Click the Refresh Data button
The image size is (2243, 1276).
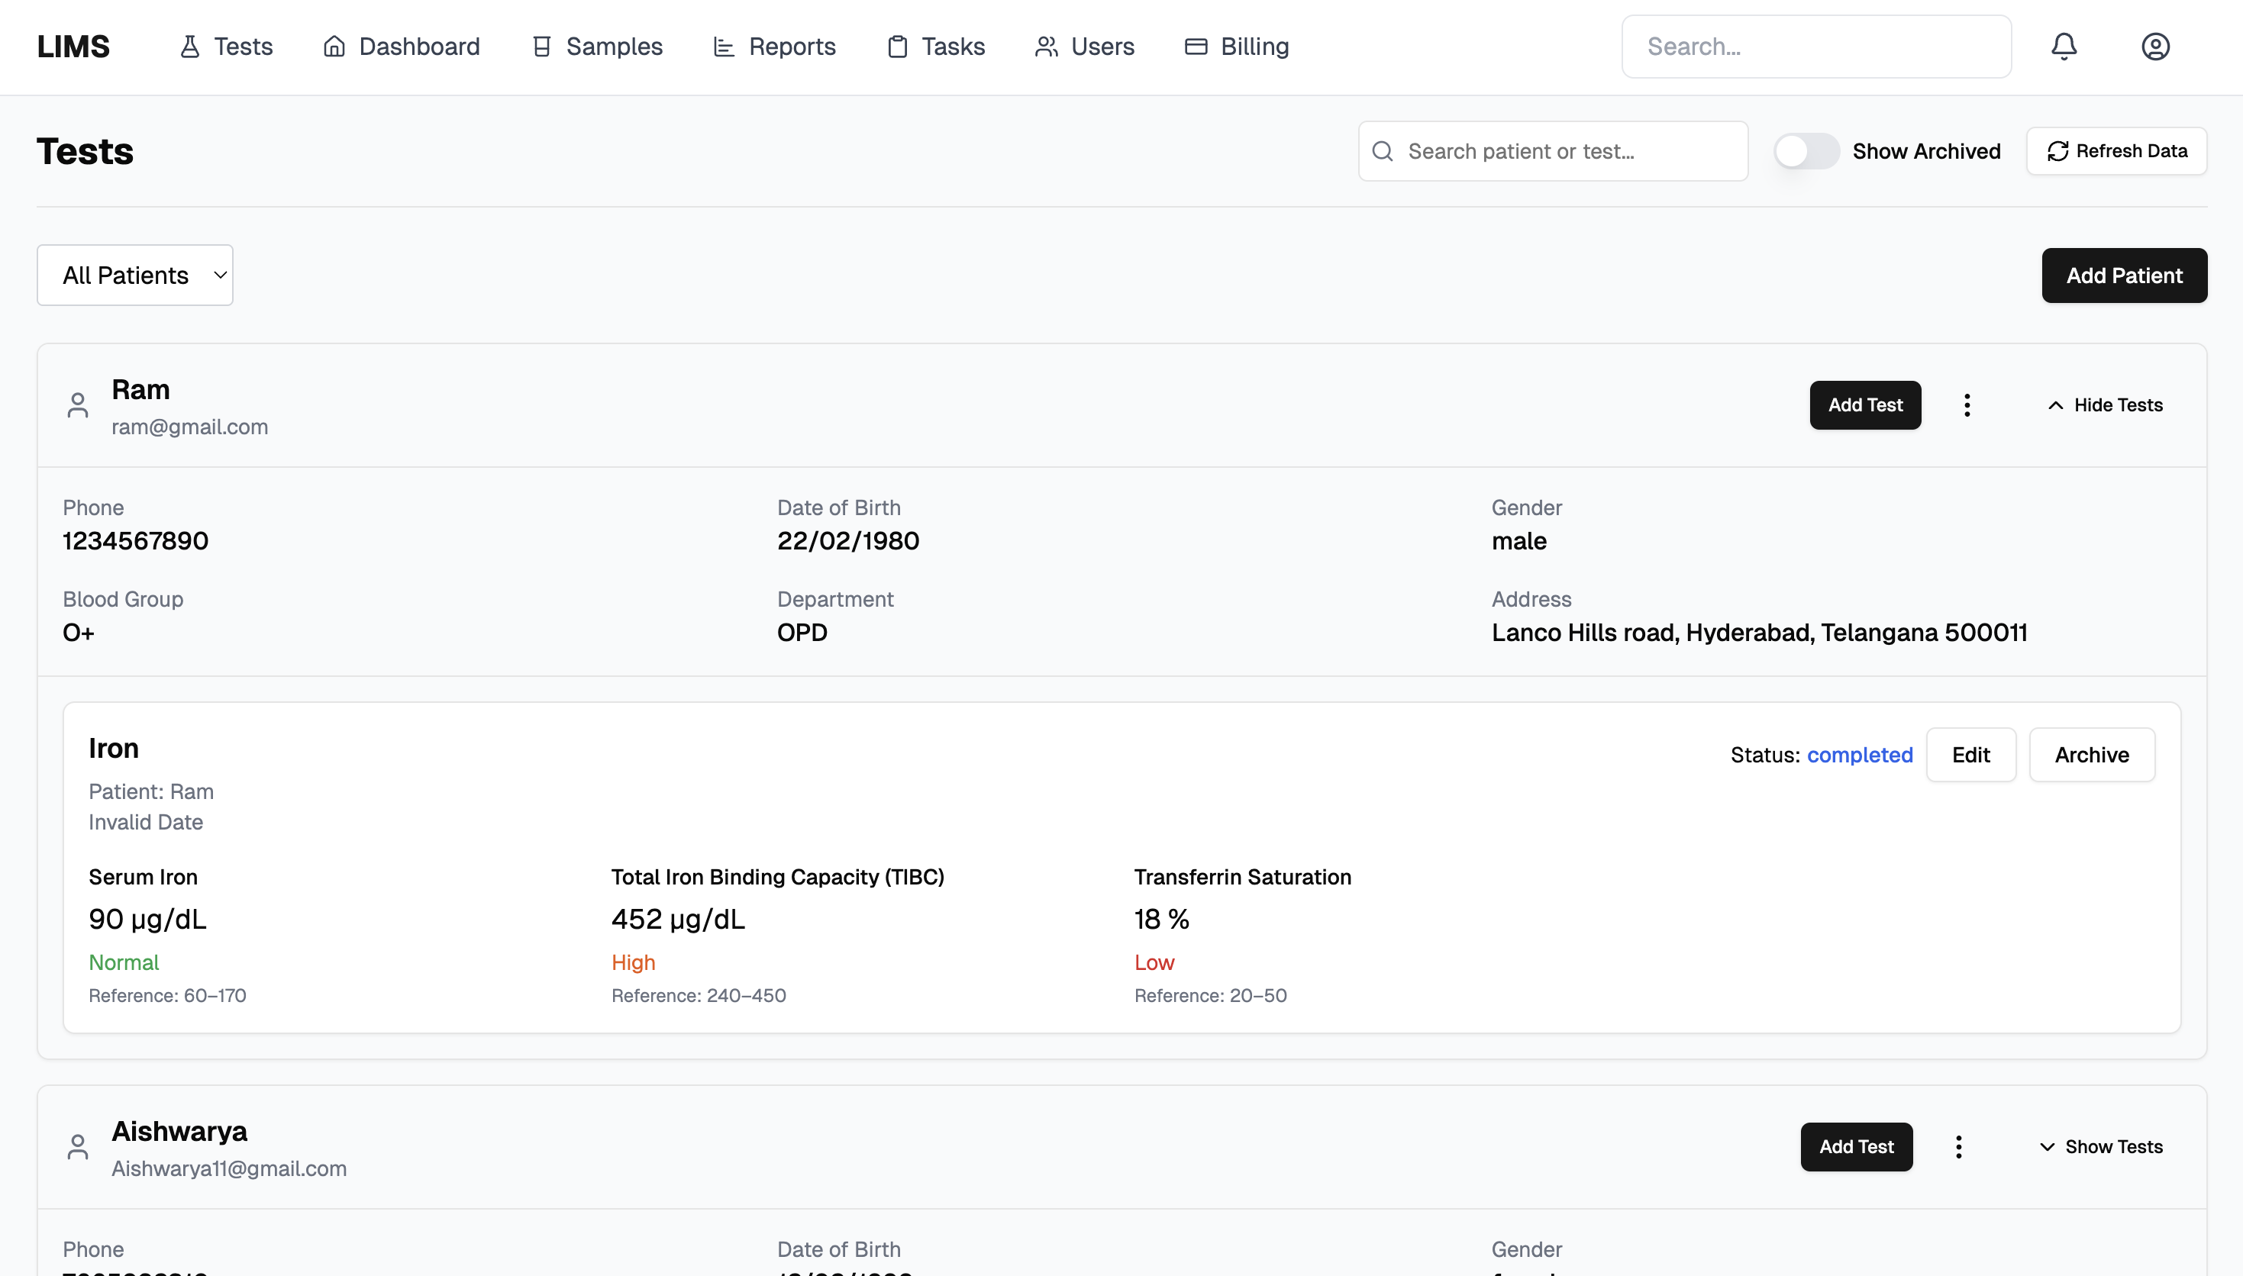coord(2116,152)
